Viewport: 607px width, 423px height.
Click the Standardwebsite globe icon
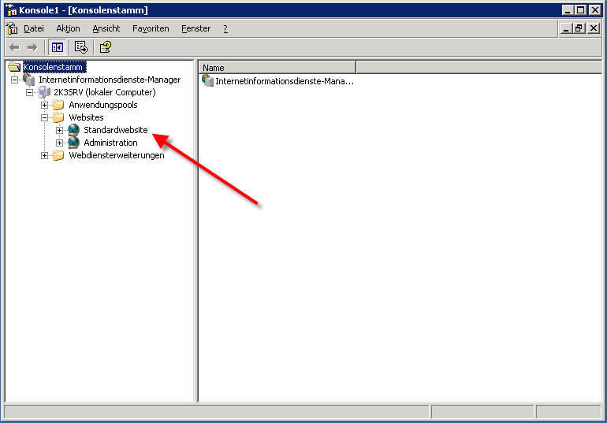pyautogui.click(x=73, y=130)
